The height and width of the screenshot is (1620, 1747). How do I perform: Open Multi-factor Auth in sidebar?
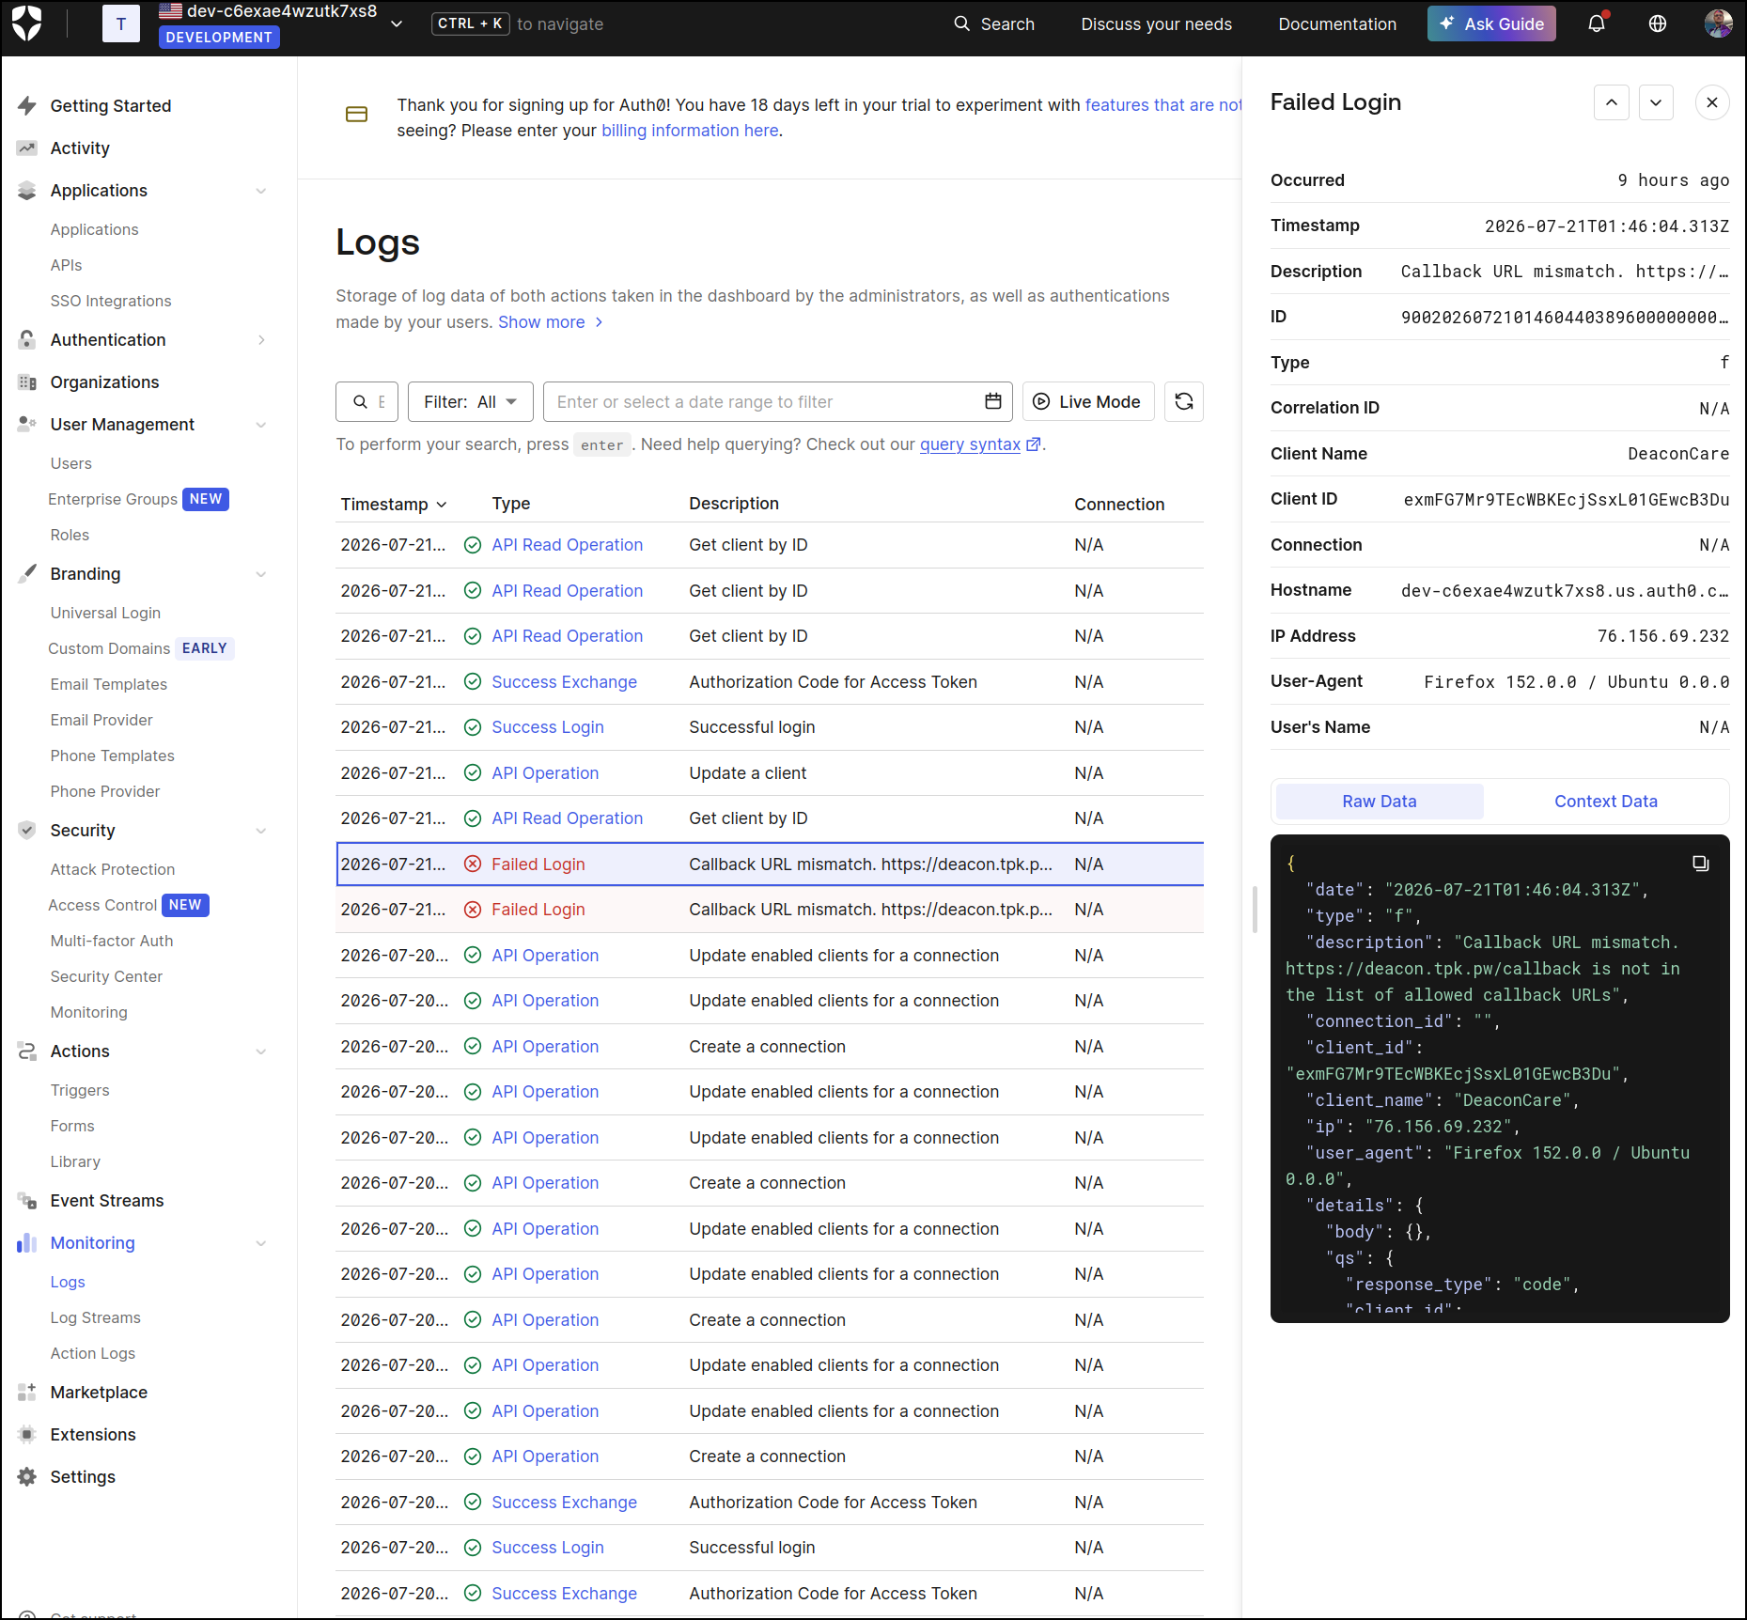[112, 941]
